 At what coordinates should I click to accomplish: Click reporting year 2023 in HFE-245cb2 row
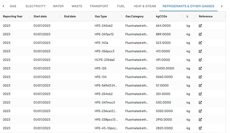tap(7, 26)
